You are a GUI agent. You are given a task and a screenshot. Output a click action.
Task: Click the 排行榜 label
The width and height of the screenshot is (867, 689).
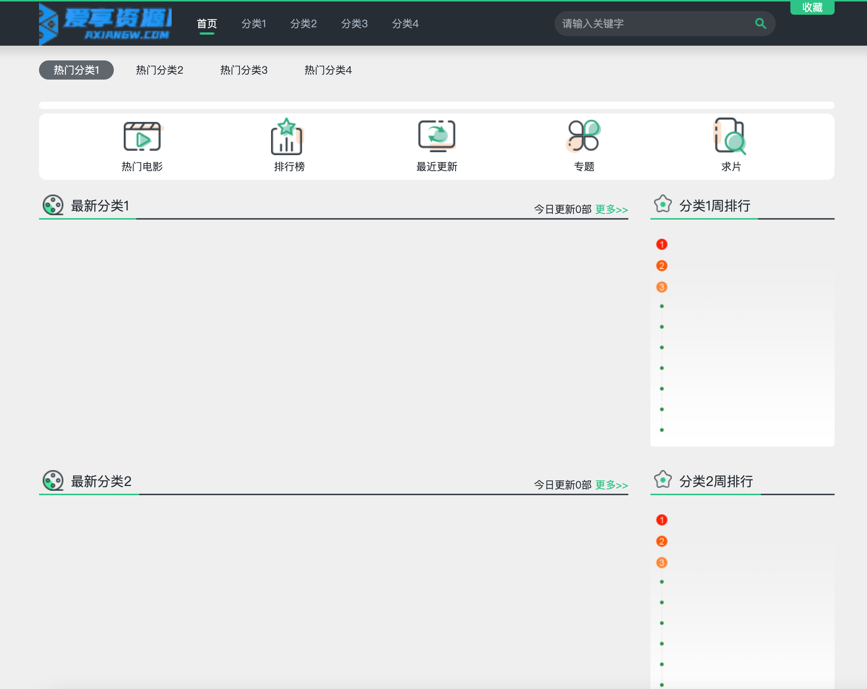tap(289, 167)
